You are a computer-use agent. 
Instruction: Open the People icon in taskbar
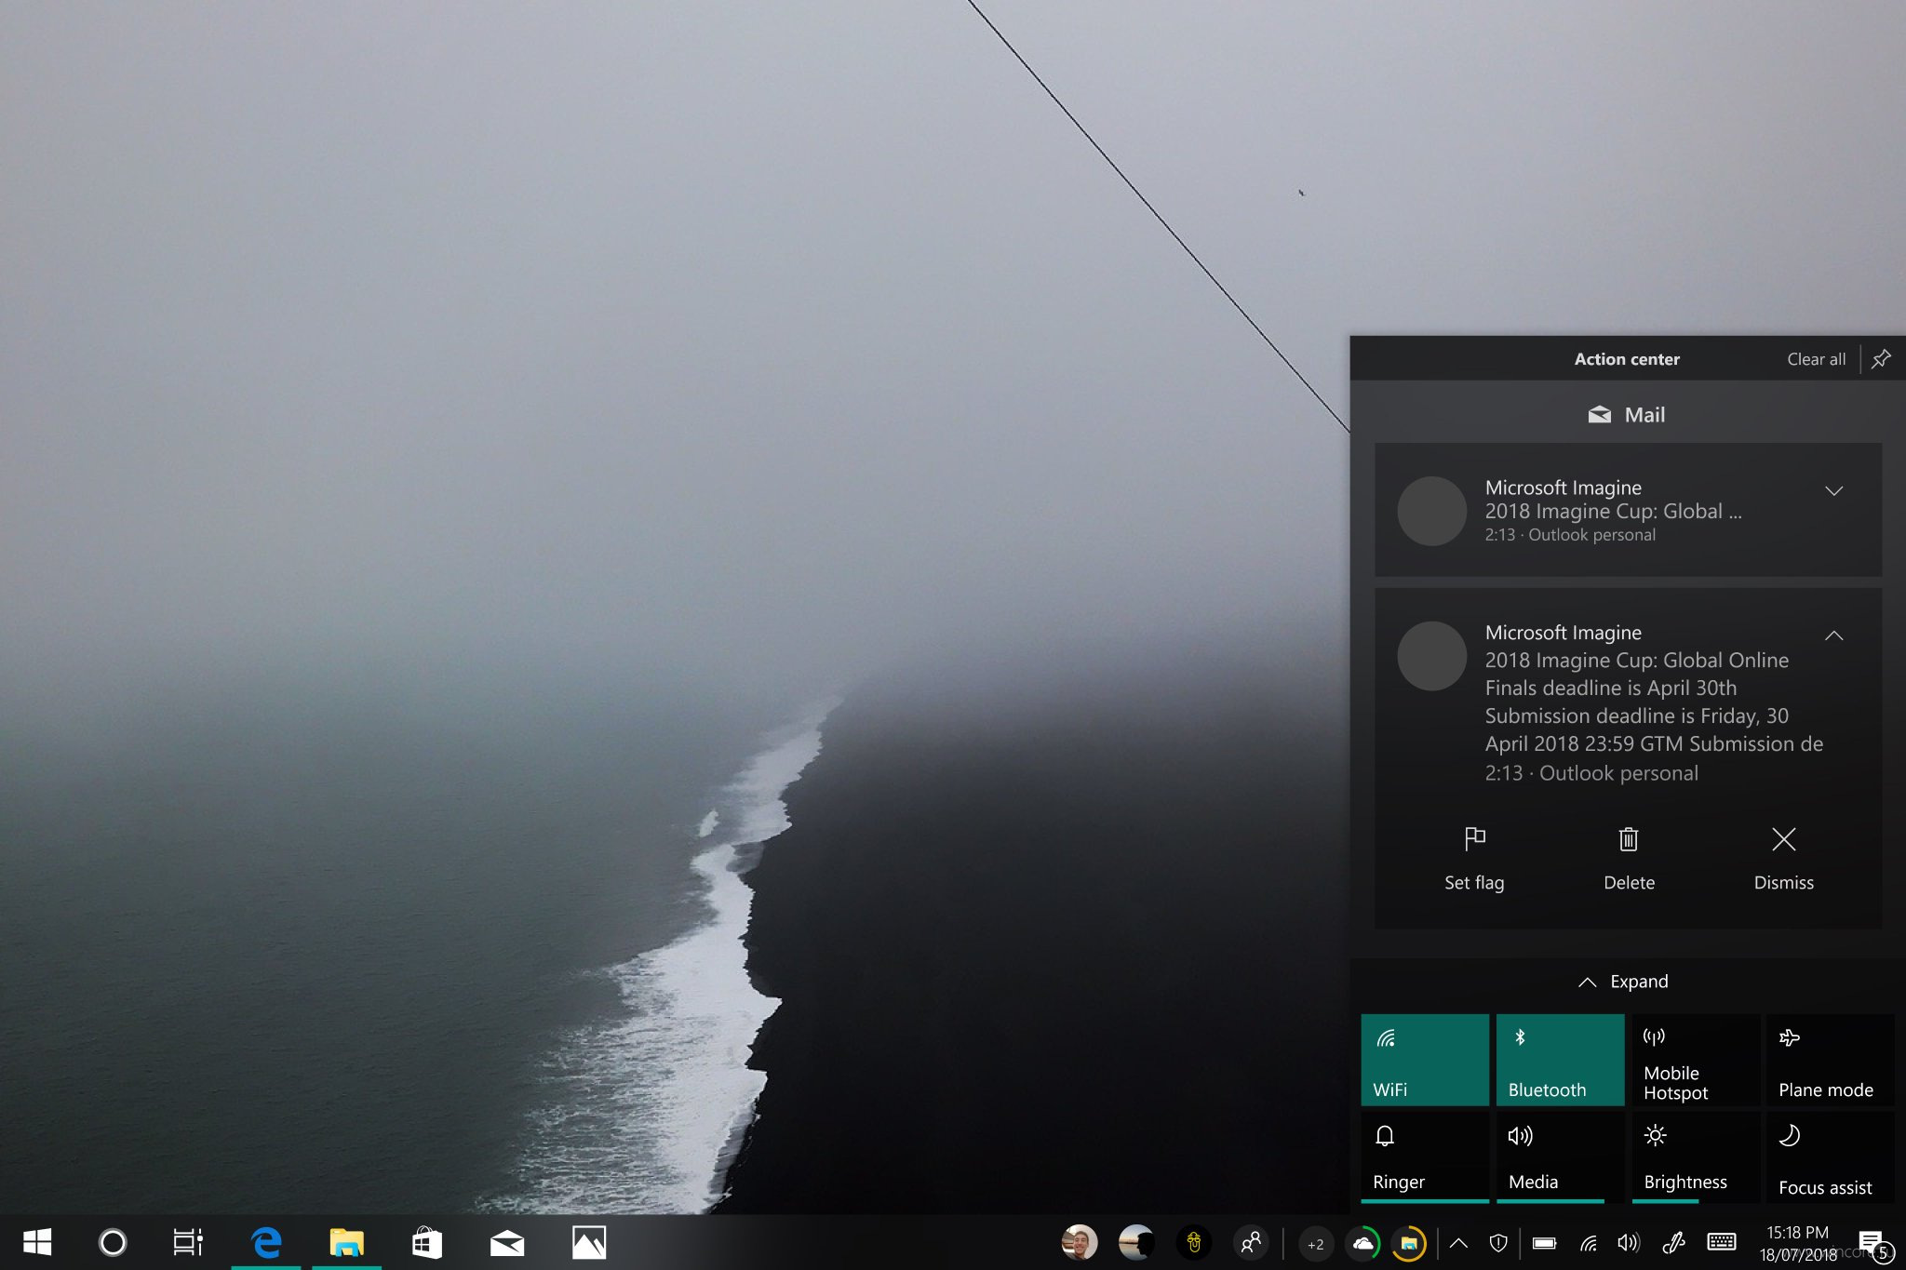(1251, 1242)
